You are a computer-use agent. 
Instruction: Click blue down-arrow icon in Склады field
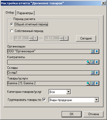(97, 73)
